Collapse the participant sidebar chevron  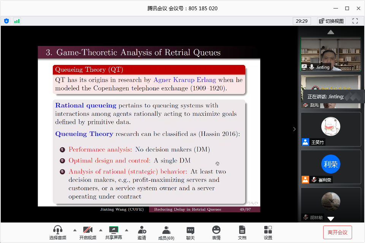click(294, 129)
